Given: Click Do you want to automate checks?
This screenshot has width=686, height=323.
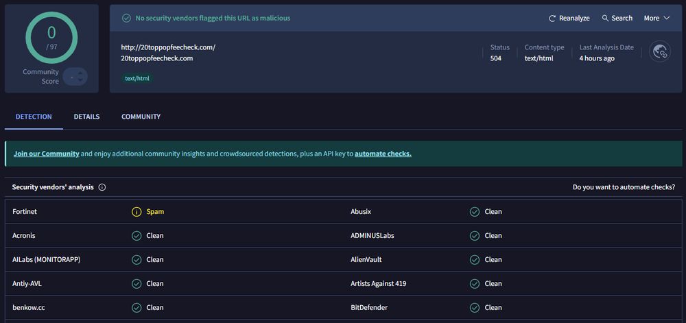Looking at the screenshot, I should pyautogui.click(x=624, y=187).
